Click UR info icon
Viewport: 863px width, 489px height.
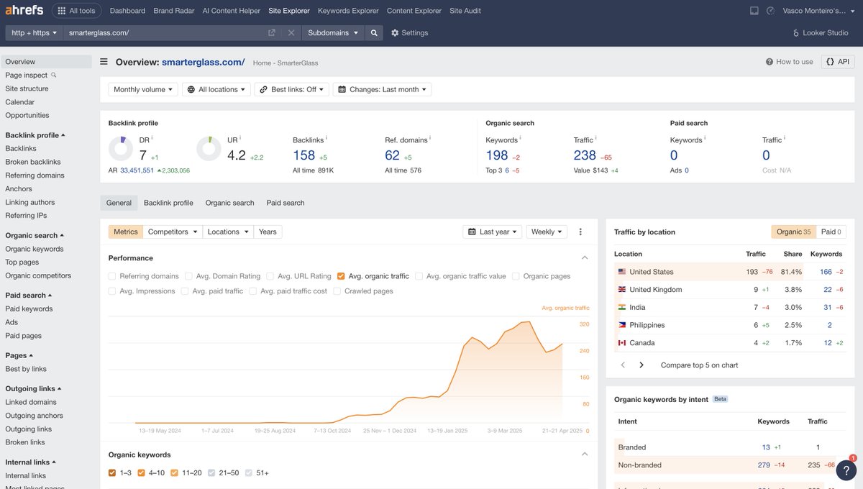[x=241, y=138]
